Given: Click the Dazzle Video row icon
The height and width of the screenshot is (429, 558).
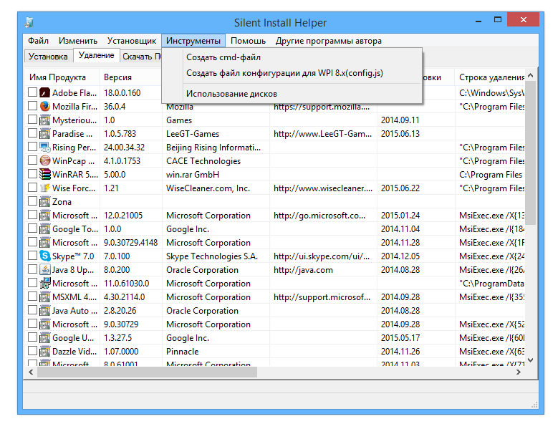Looking at the screenshot, I should [x=44, y=352].
